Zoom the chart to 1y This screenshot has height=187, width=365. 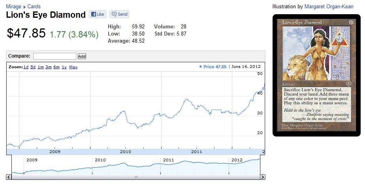click(x=64, y=67)
